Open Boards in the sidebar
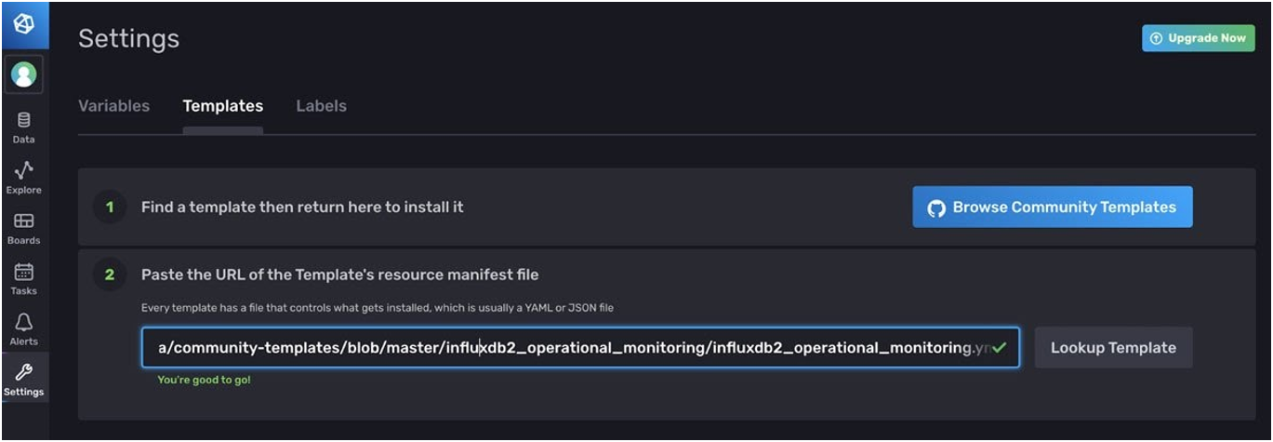Viewport: 1273px width, 442px height. [24, 228]
